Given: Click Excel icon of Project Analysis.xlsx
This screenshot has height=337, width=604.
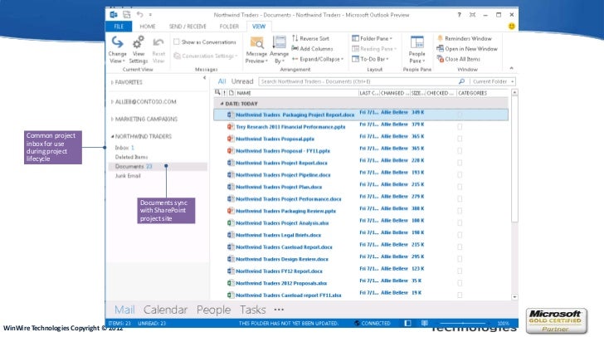Looking at the screenshot, I should point(231,222).
